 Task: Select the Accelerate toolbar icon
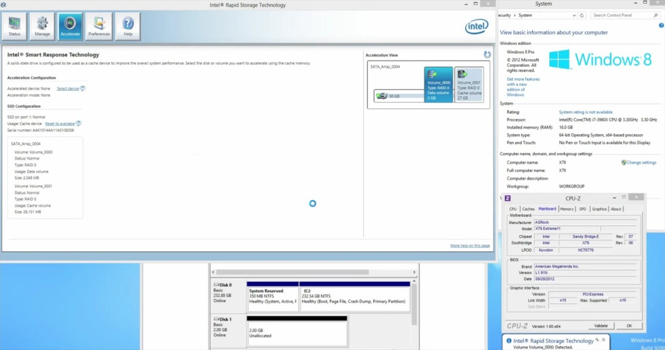pos(70,27)
